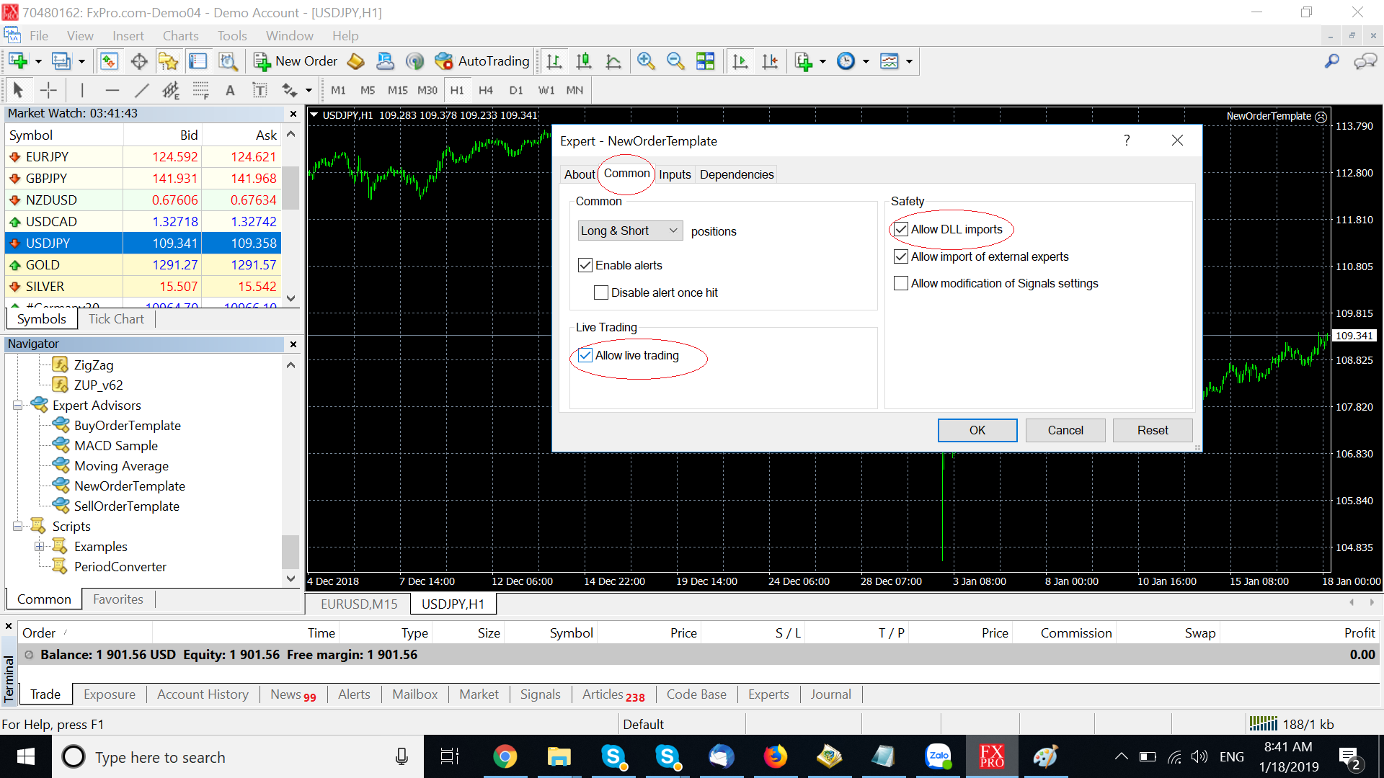
Task: Switch to the Inputs tab
Action: [675, 174]
